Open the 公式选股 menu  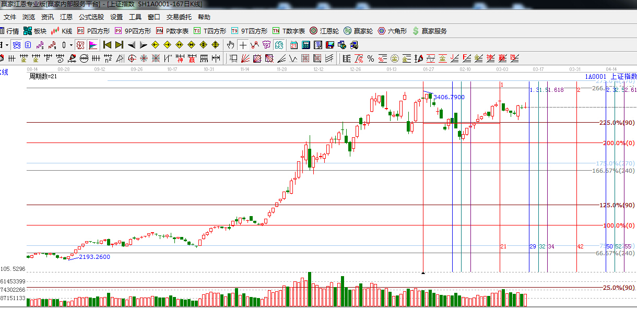coord(91,17)
